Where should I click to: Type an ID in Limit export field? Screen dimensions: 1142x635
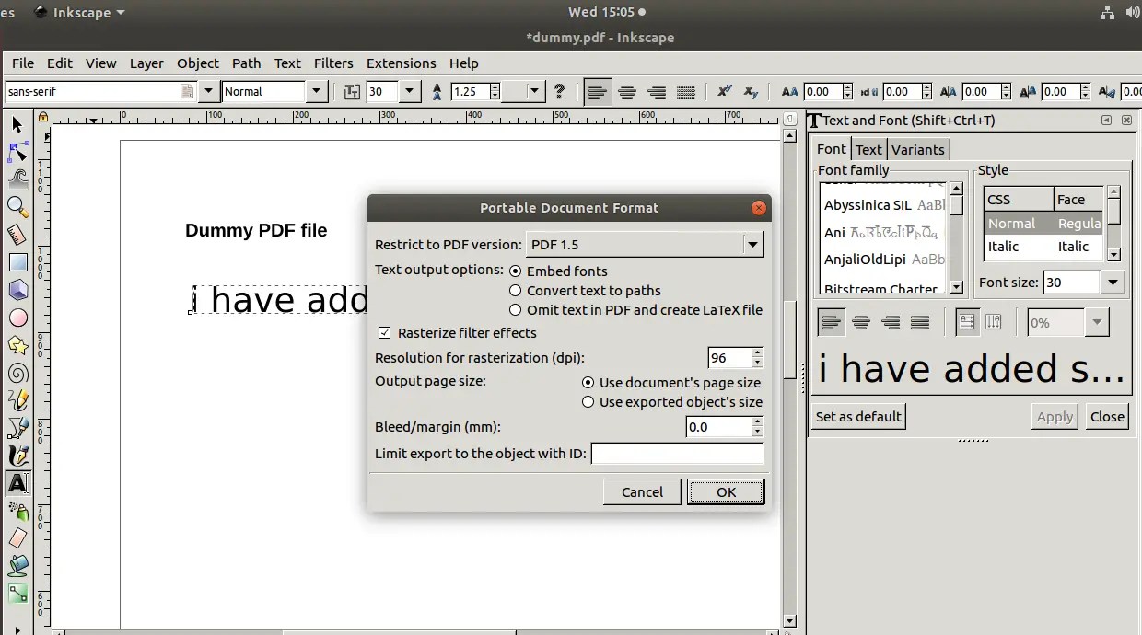[x=678, y=453]
